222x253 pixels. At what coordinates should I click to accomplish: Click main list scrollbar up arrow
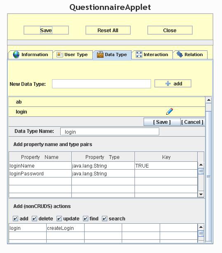click(x=209, y=100)
